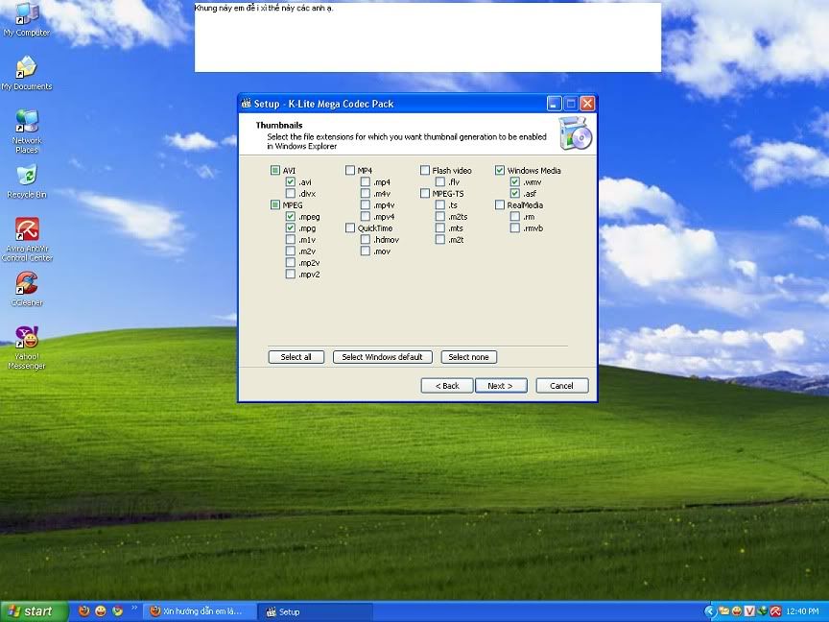Check the .rm extension checkbox
The image size is (829, 622).
tap(515, 216)
